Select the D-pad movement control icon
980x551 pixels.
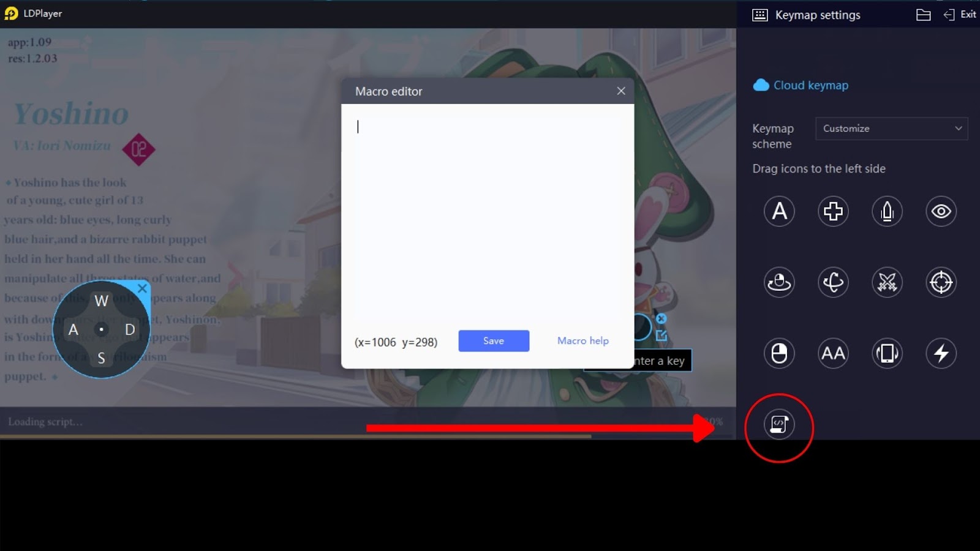coord(833,211)
